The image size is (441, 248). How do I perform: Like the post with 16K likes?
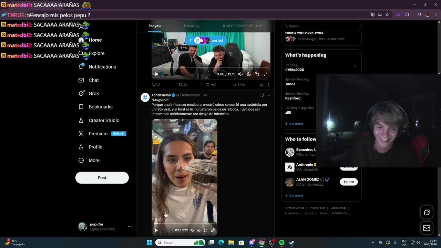211,84
